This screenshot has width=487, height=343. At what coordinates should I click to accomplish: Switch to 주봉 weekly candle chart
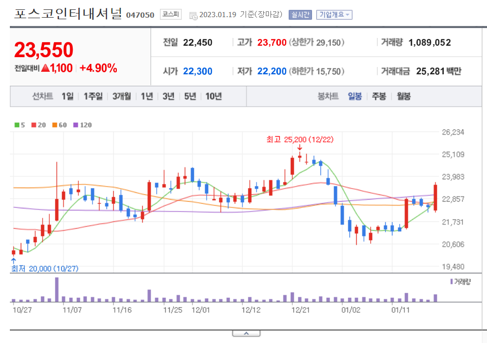379,96
